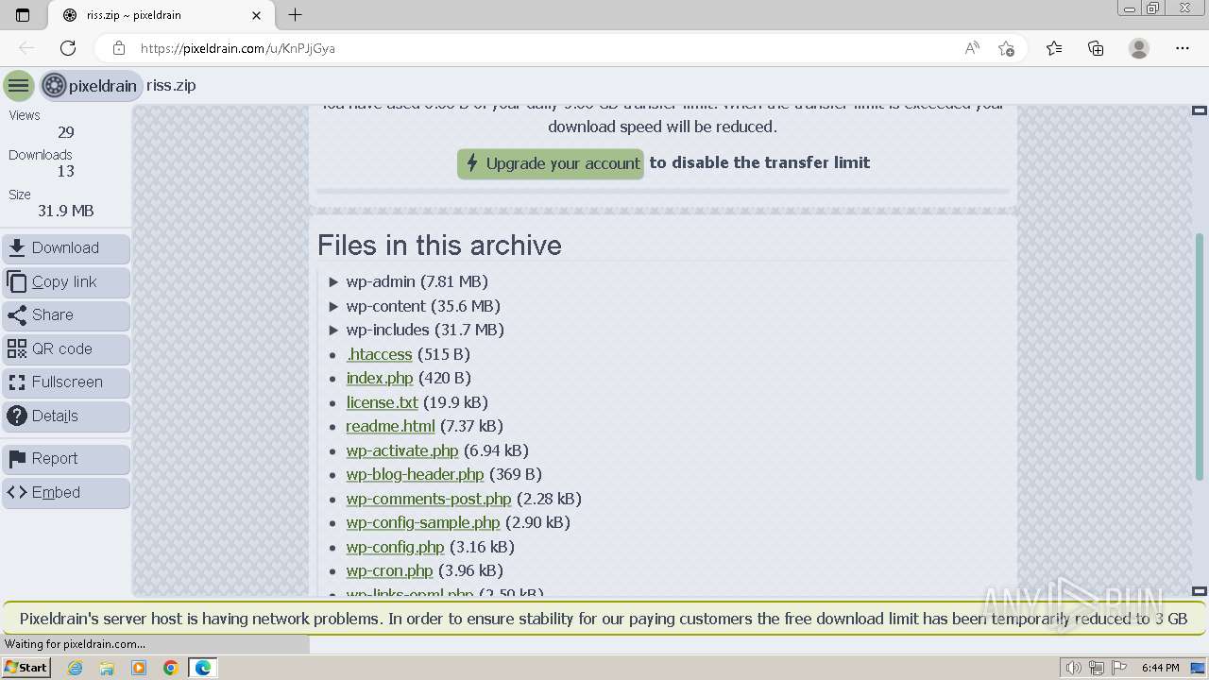This screenshot has height=680, width=1209.
Task: Open the wp-activate.php link
Action: pyautogui.click(x=402, y=450)
